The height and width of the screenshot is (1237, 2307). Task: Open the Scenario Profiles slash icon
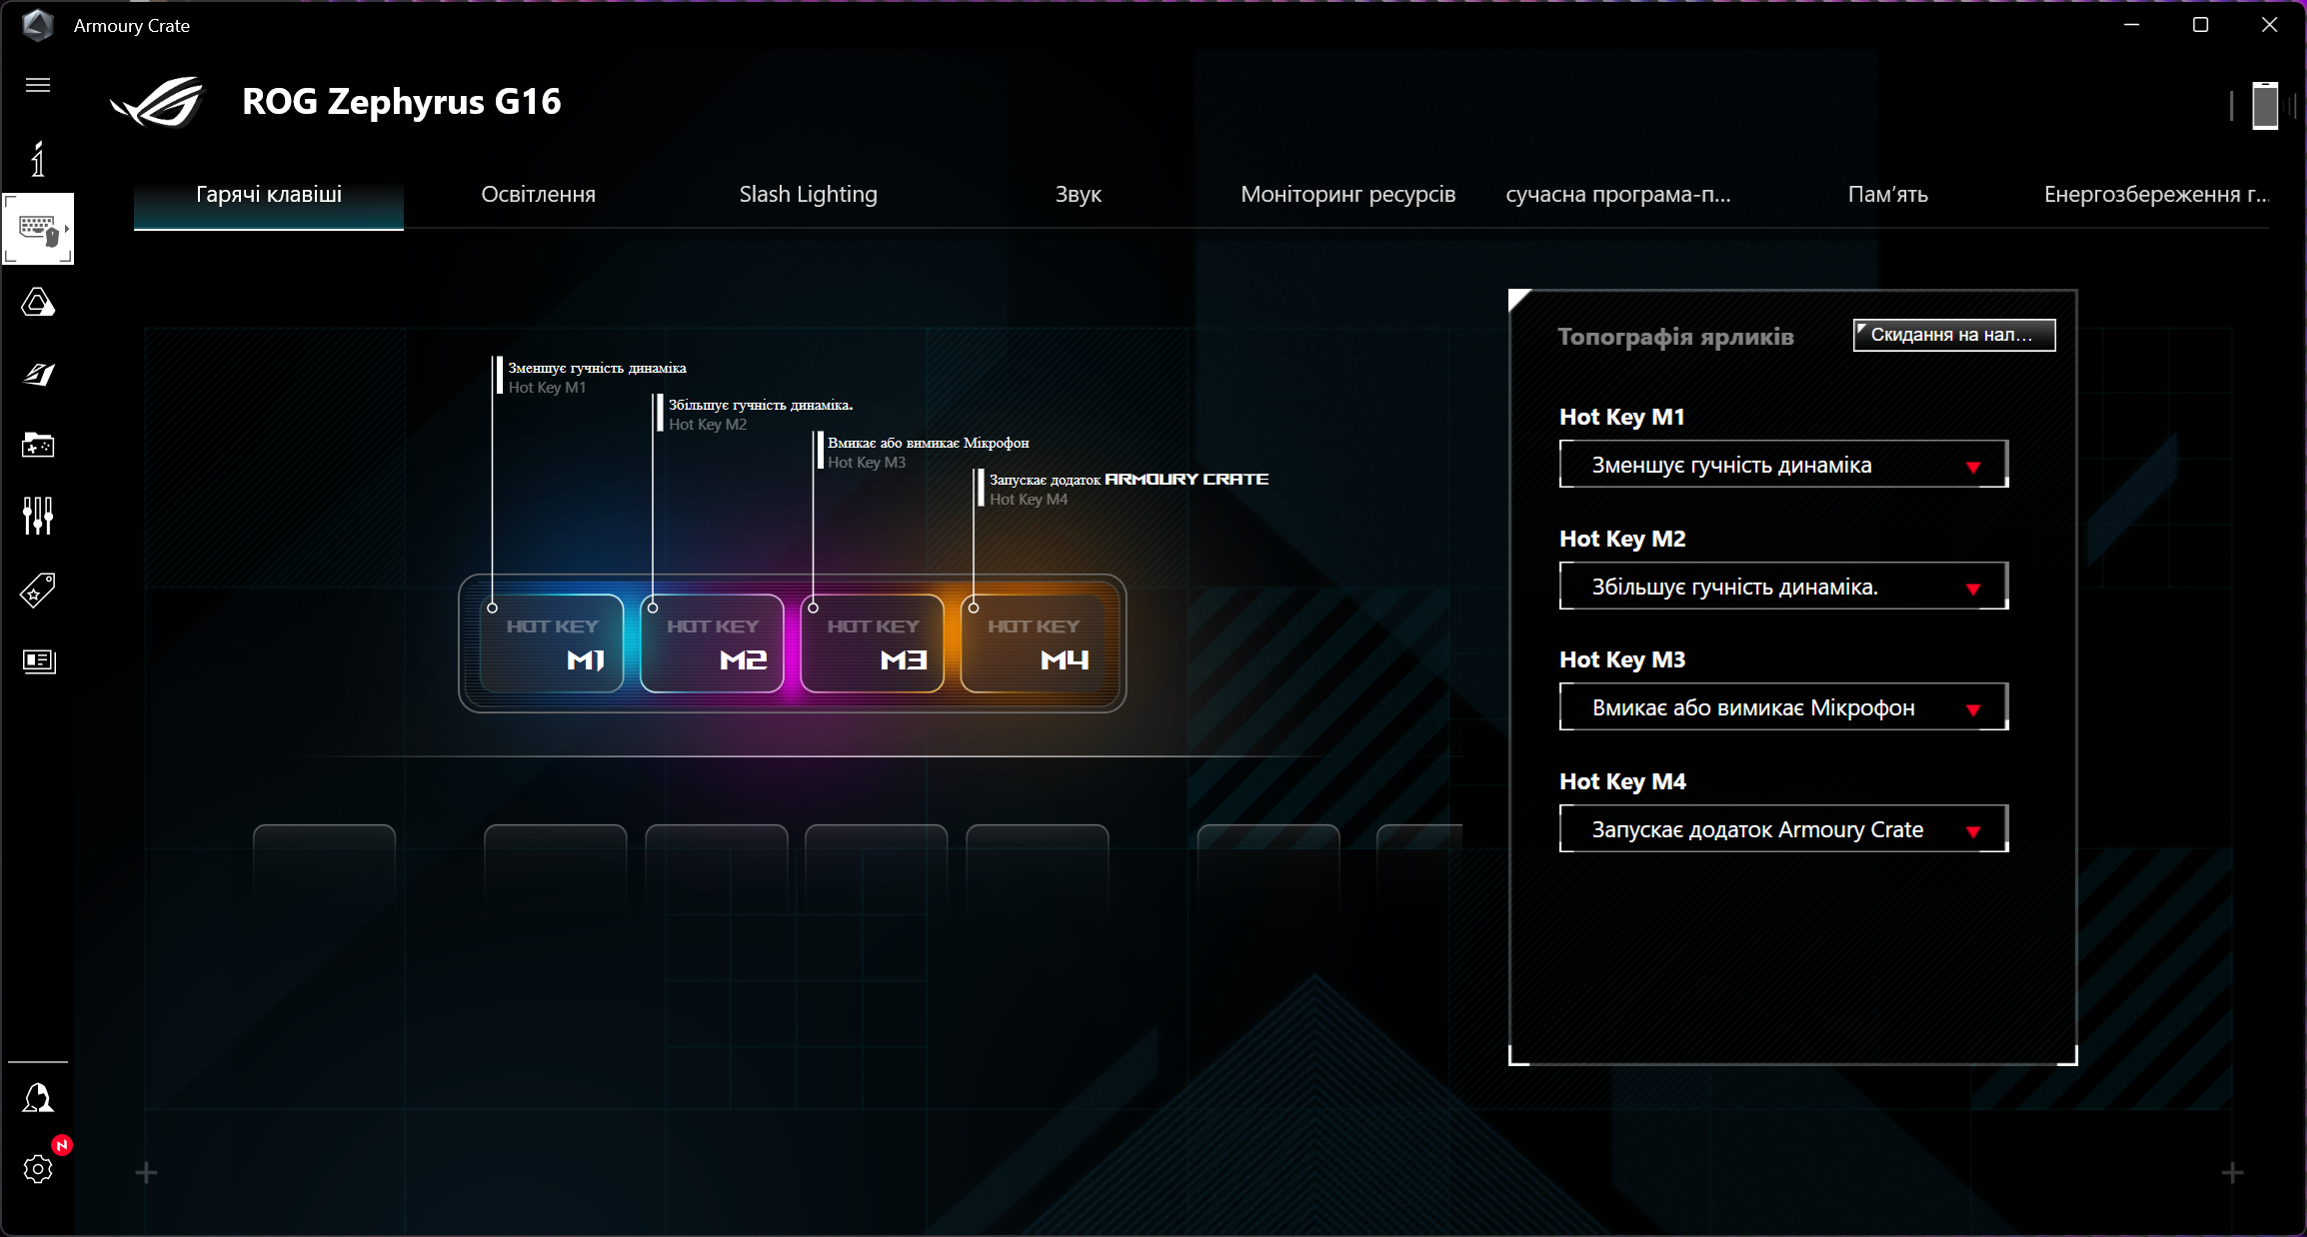pos(38,374)
